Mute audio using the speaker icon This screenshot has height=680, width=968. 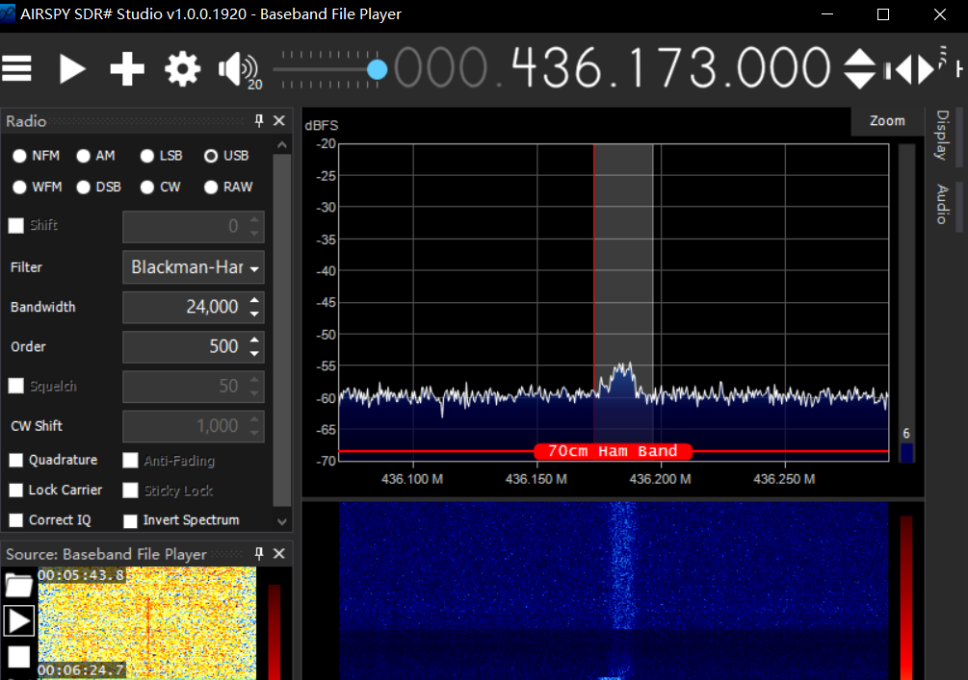236,68
